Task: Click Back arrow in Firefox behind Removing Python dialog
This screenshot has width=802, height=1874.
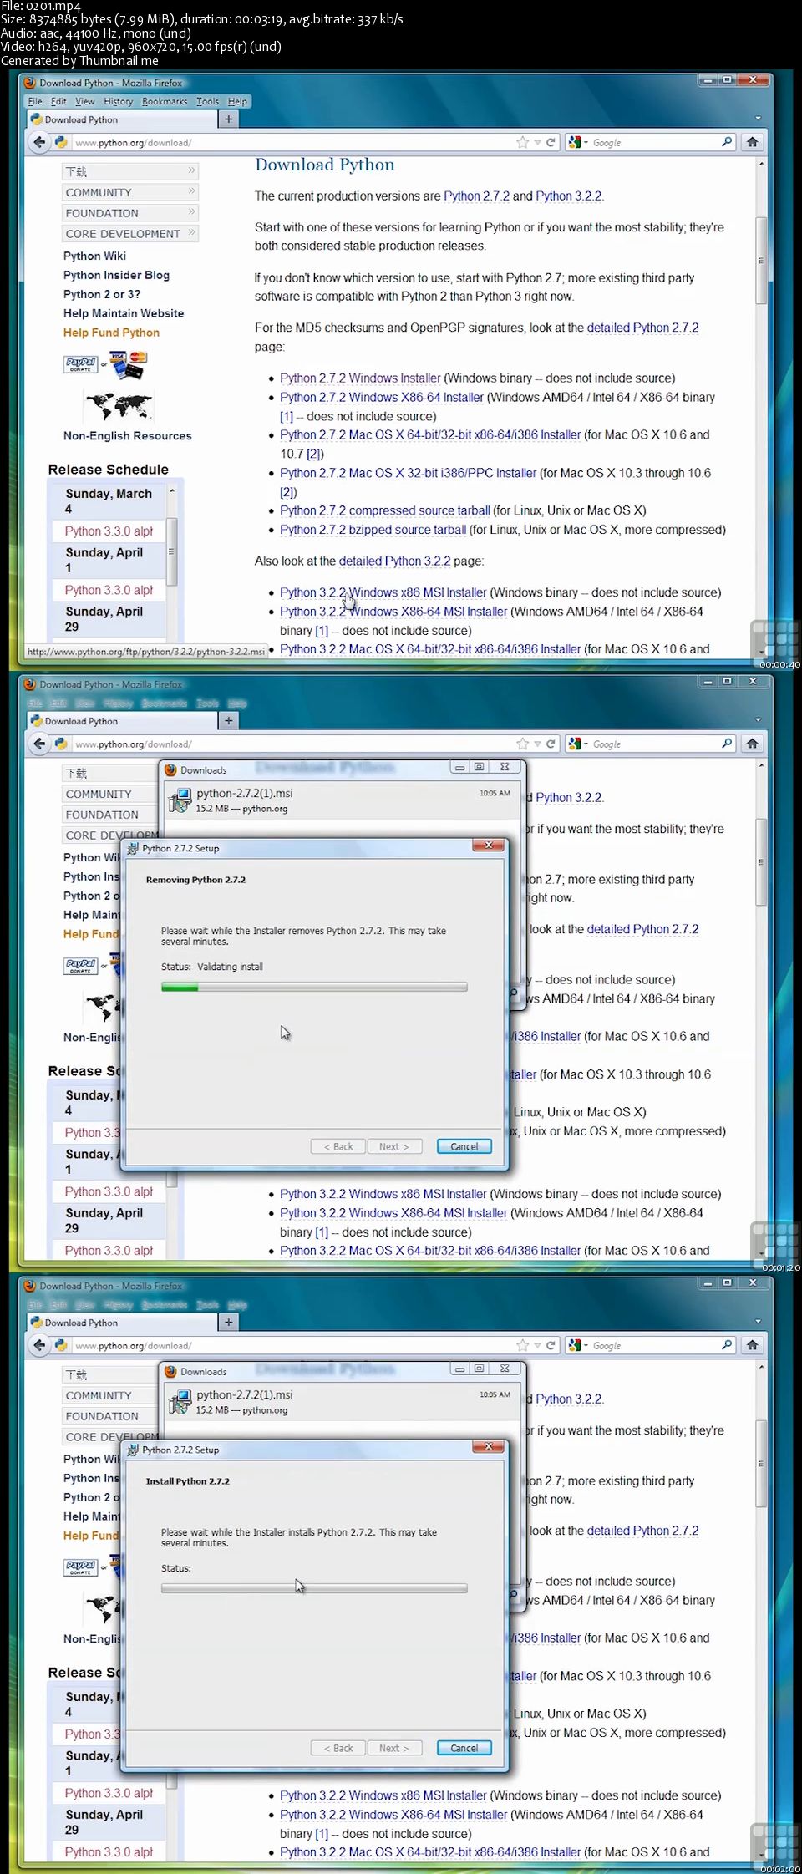Action: pyautogui.click(x=39, y=744)
